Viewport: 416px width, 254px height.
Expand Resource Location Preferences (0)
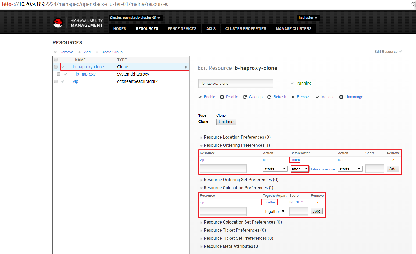coord(237,137)
